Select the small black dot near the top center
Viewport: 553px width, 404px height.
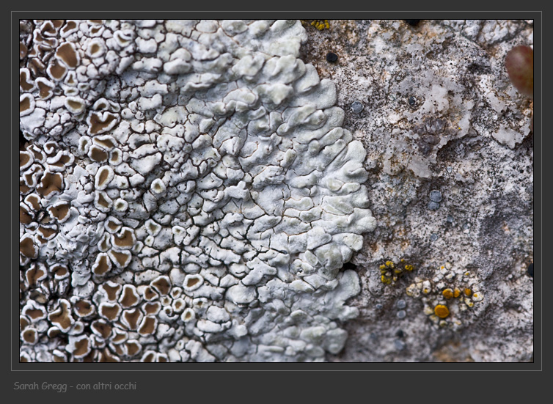[332, 57]
